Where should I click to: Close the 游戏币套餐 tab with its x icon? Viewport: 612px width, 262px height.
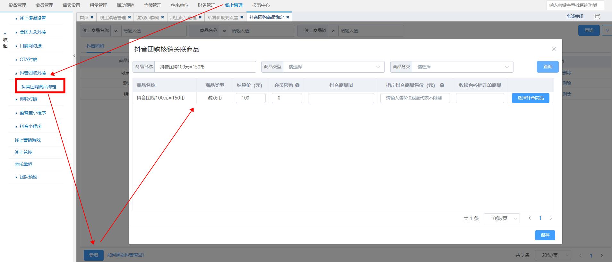point(163,17)
